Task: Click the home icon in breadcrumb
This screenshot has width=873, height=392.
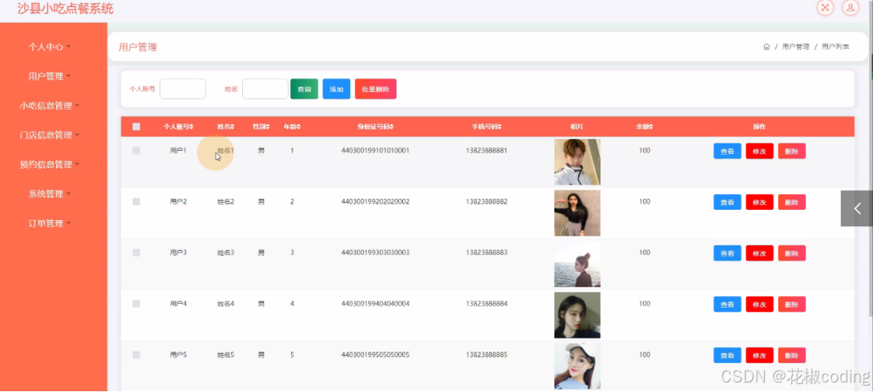Action: tap(767, 47)
